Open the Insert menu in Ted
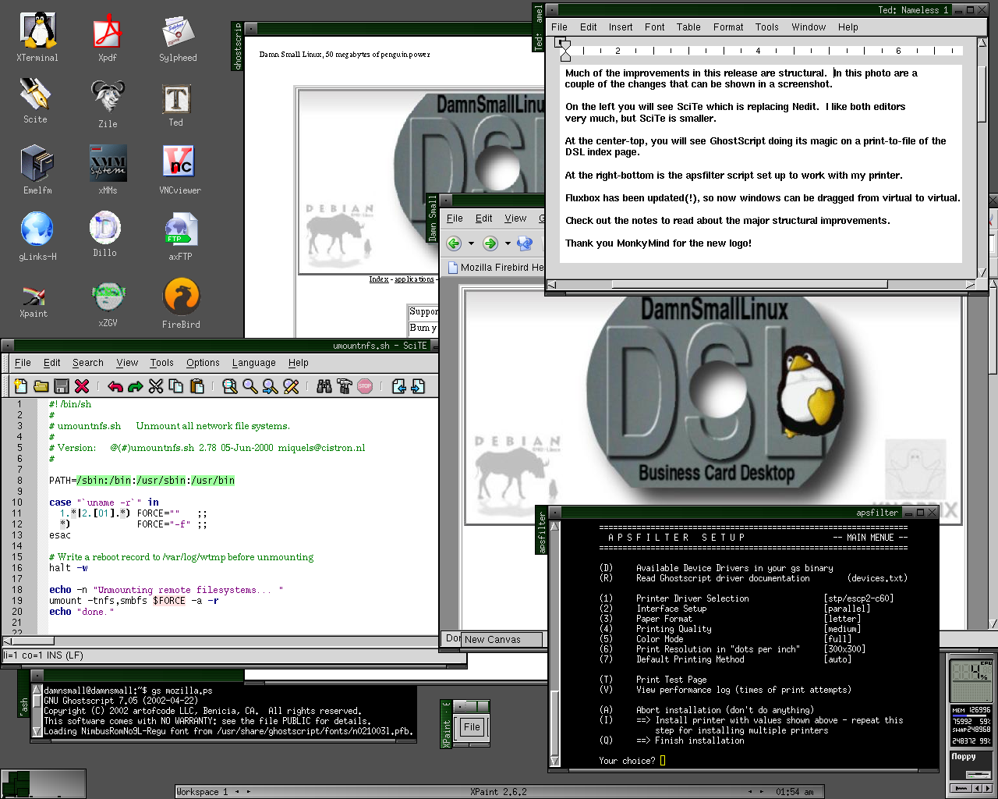The height and width of the screenshot is (799, 998). (621, 27)
